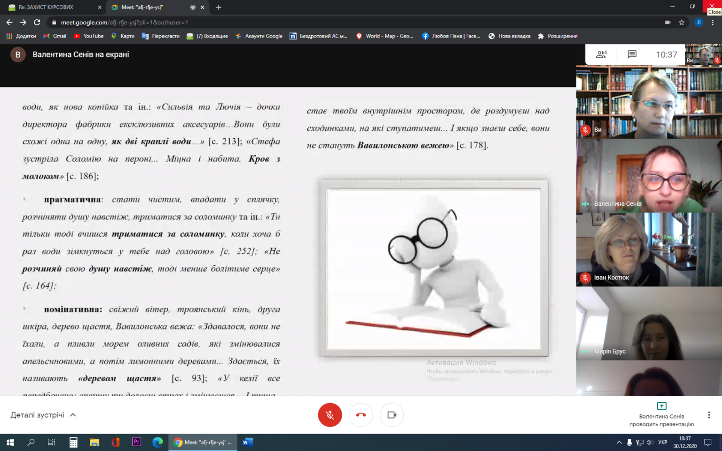
Task: Open the meeting chat panel
Action: click(632, 54)
